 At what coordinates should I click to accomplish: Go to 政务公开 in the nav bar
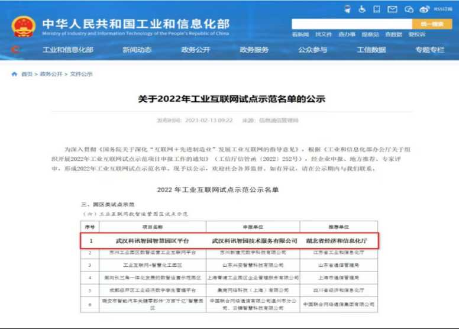(x=196, y=50)
